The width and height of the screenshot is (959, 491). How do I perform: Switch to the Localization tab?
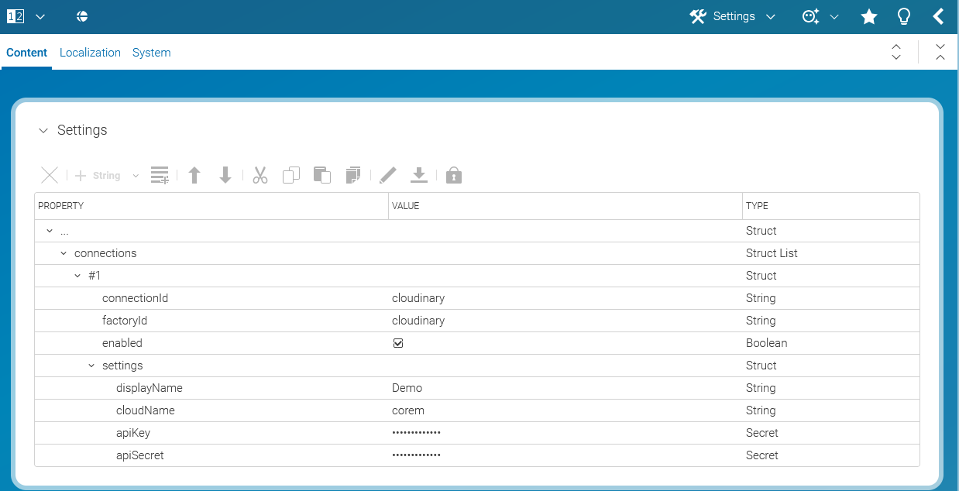pyautogui.click(x=90, y=53)
